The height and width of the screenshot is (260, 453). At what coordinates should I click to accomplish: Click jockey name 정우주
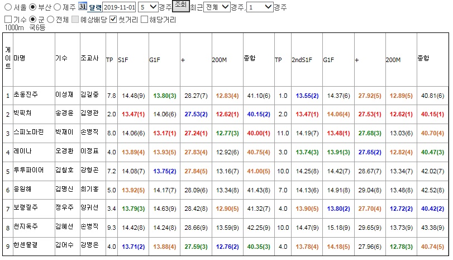click(64, 207)
